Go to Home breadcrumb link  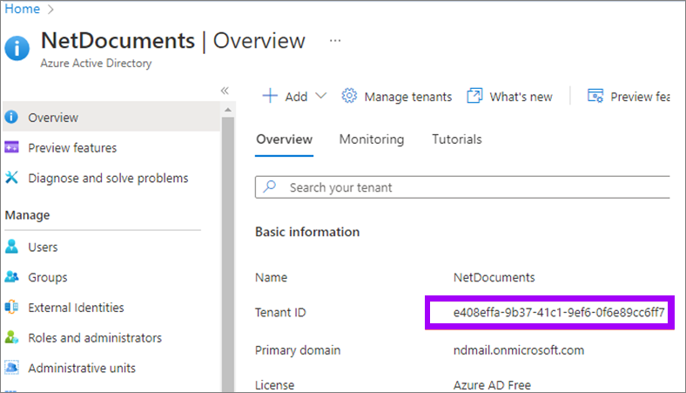(23, 9)
